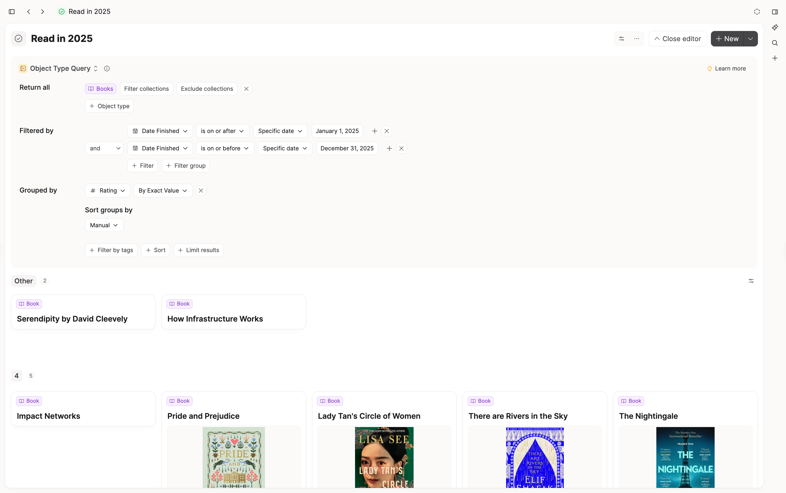Click the Lady Tan's Circle cover image
Image resolution: width=786 pixels, height=493 pixels.
[384, 457]
